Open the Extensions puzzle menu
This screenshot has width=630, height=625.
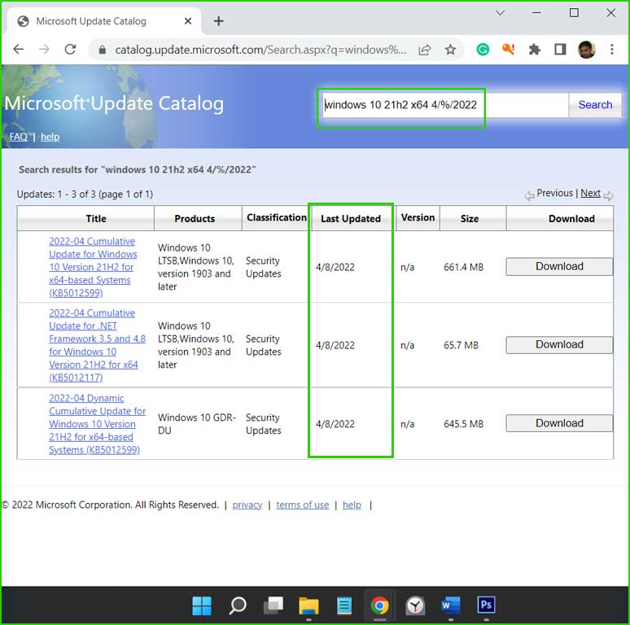click(x=535, y=50)
